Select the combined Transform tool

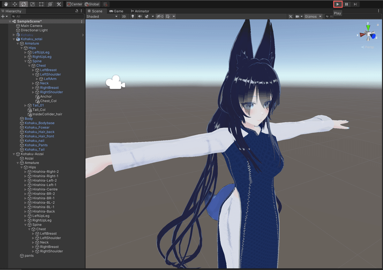tap(50, 4)
